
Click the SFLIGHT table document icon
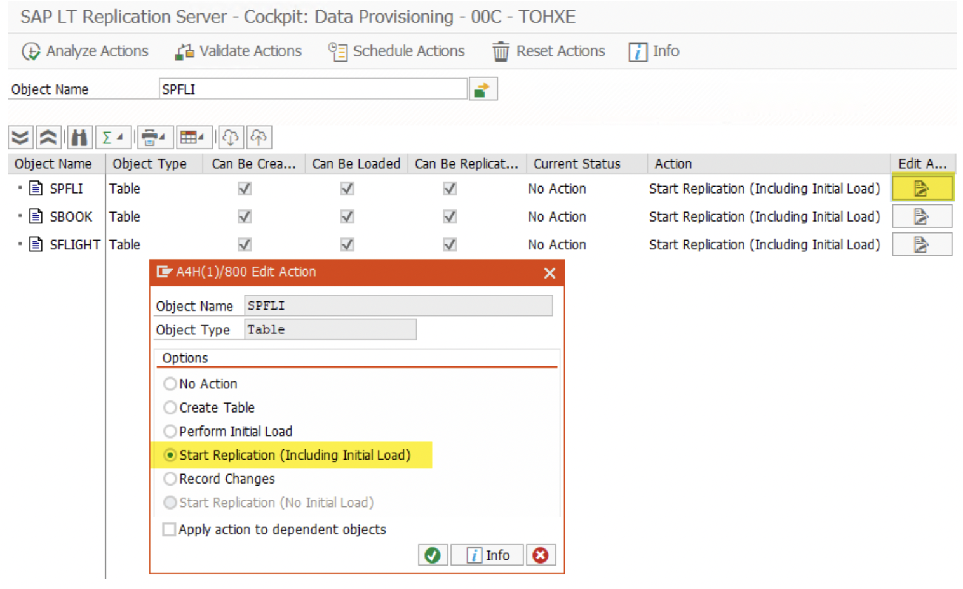pos(36,244)
